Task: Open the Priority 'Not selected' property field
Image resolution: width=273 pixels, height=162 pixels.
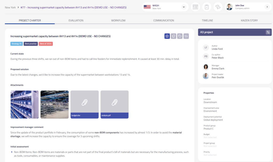Action: click(x=210, y=155)
